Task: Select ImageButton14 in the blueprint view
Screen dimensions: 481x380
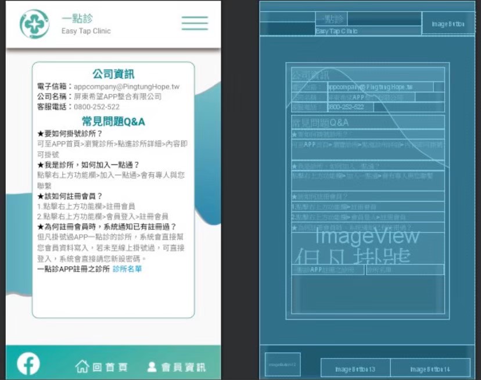Action: click(430, 369)
